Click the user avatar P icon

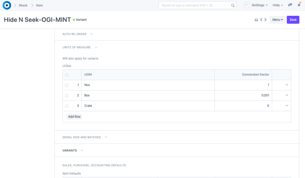[x=246, y=5]
